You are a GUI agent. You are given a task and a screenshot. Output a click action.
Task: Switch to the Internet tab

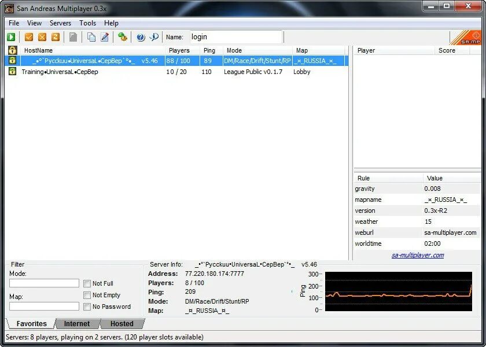click(77, 324)
